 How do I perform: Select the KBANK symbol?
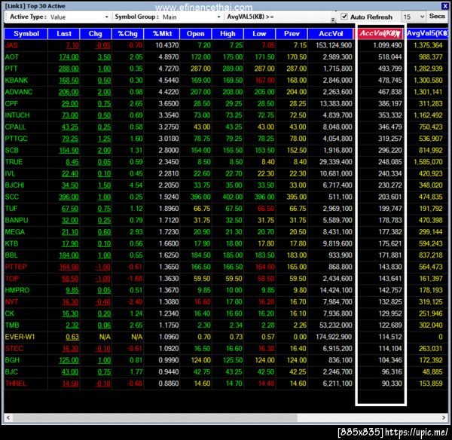tap(17, 80)
